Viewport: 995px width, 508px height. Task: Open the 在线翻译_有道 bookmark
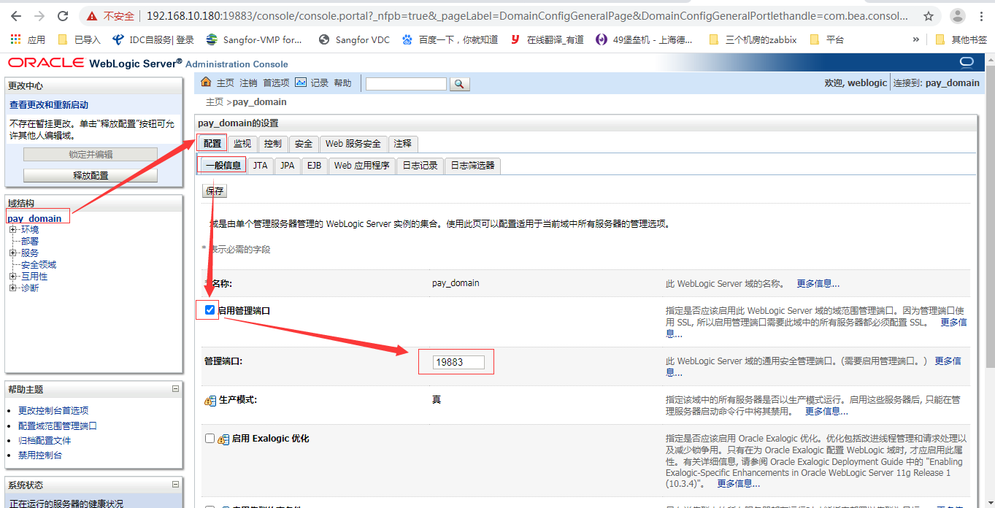[x=548, y=39]
